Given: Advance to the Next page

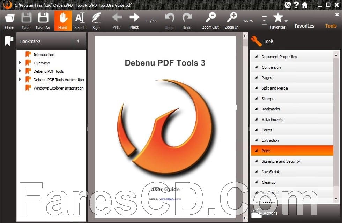Looking at the screenshot, I should pyautogui.click(x=134, y=17).
